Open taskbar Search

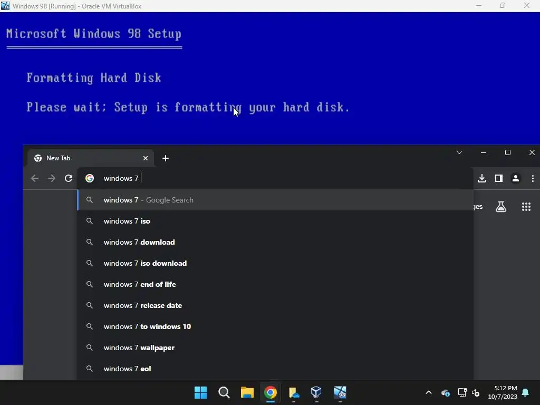224,392
